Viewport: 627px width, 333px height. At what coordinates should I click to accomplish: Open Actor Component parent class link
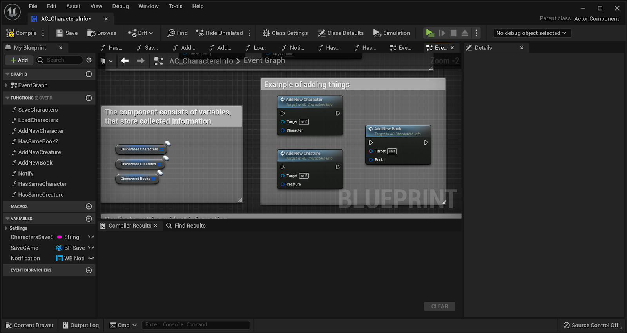click(596, 19)
